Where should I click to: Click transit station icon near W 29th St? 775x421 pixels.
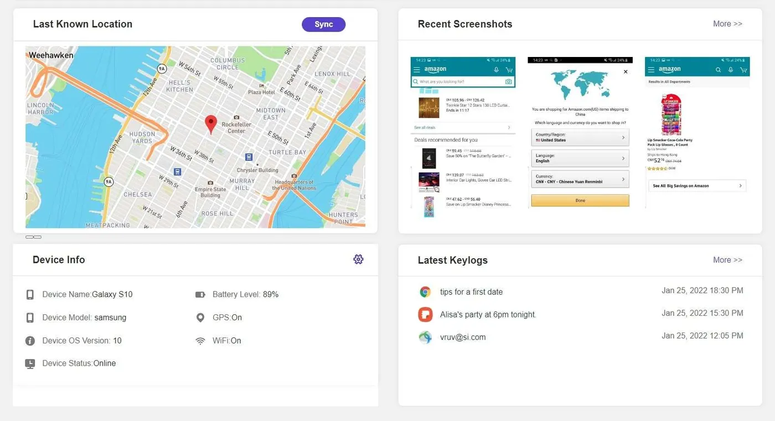click(x=177, y=172)
